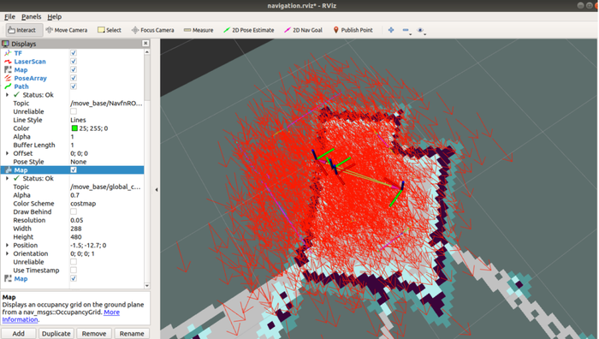Open the File menu
This screenshot has width=599, height=339.
(x=9, y=16)
